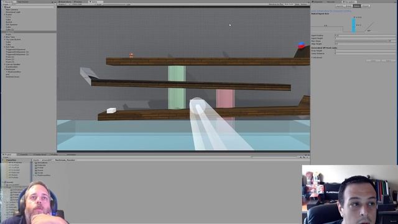This screenshot has width=398, height=224.
Task: Switch to the Services tab
Action: pos(330,2)
